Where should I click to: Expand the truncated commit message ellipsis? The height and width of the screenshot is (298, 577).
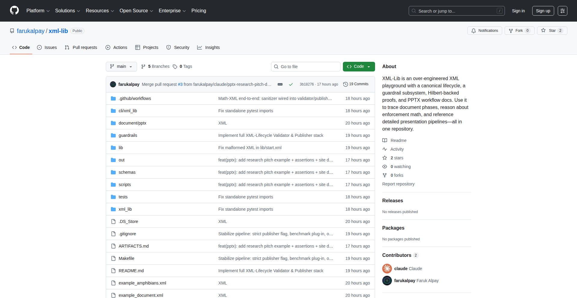(280, 84)
